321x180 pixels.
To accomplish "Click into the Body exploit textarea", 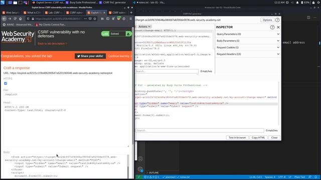I will click(x=66, y=166).
